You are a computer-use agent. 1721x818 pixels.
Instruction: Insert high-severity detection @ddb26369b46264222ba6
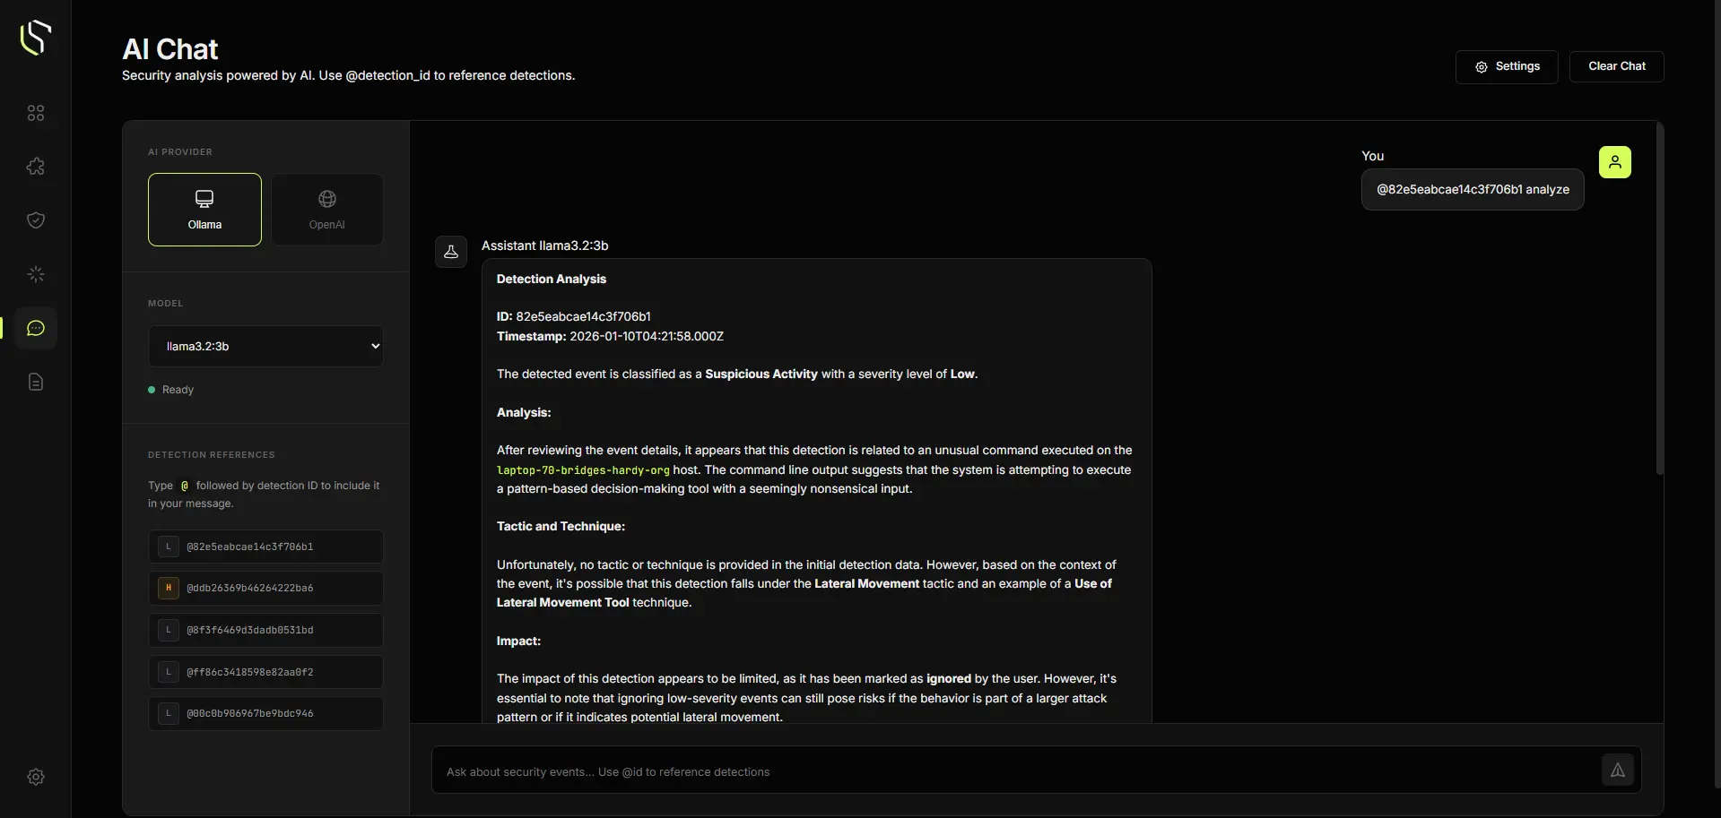click(x=265, y=588)
